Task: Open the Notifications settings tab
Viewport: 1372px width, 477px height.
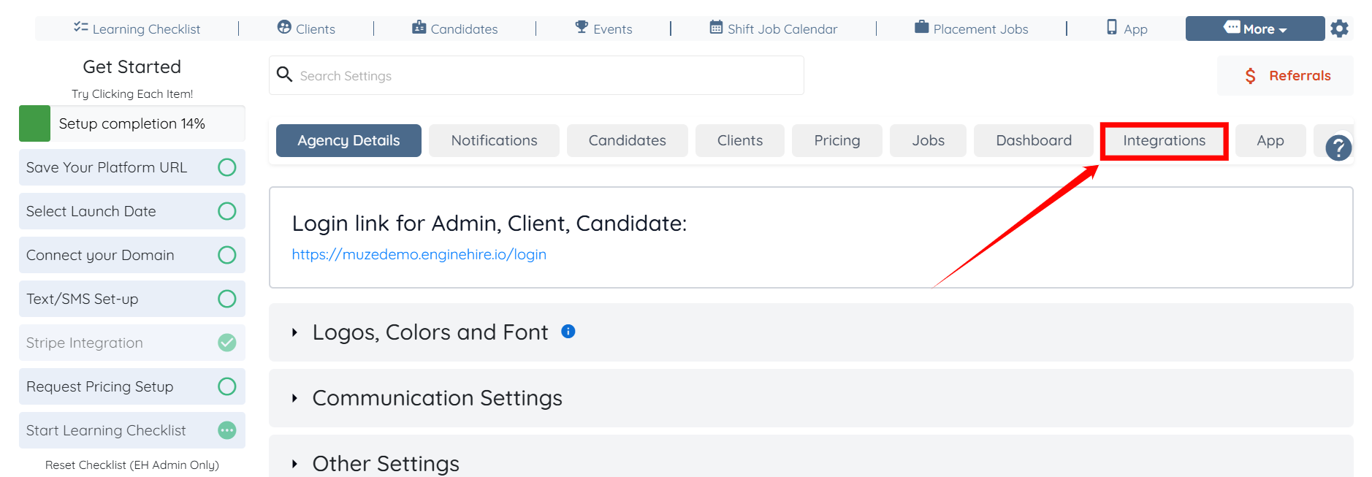Action: (494, 140)
